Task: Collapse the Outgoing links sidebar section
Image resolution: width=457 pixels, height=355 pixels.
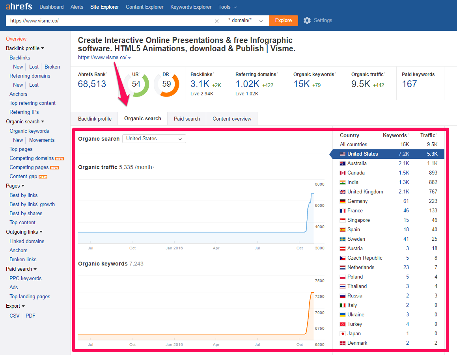Action: pos(24,232)
